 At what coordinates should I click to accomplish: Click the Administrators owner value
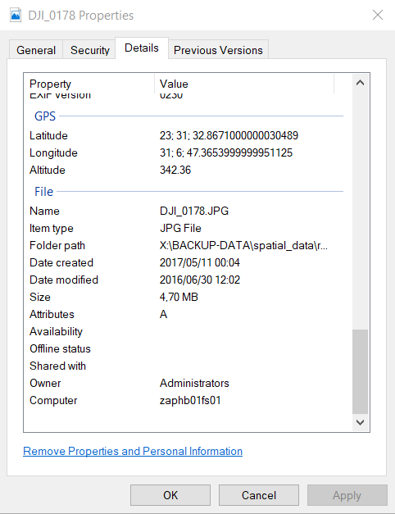(194, 383)
